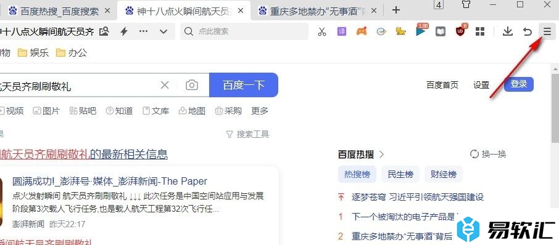Click the blue play extension icon
The image size is (559, 245).
421,31
